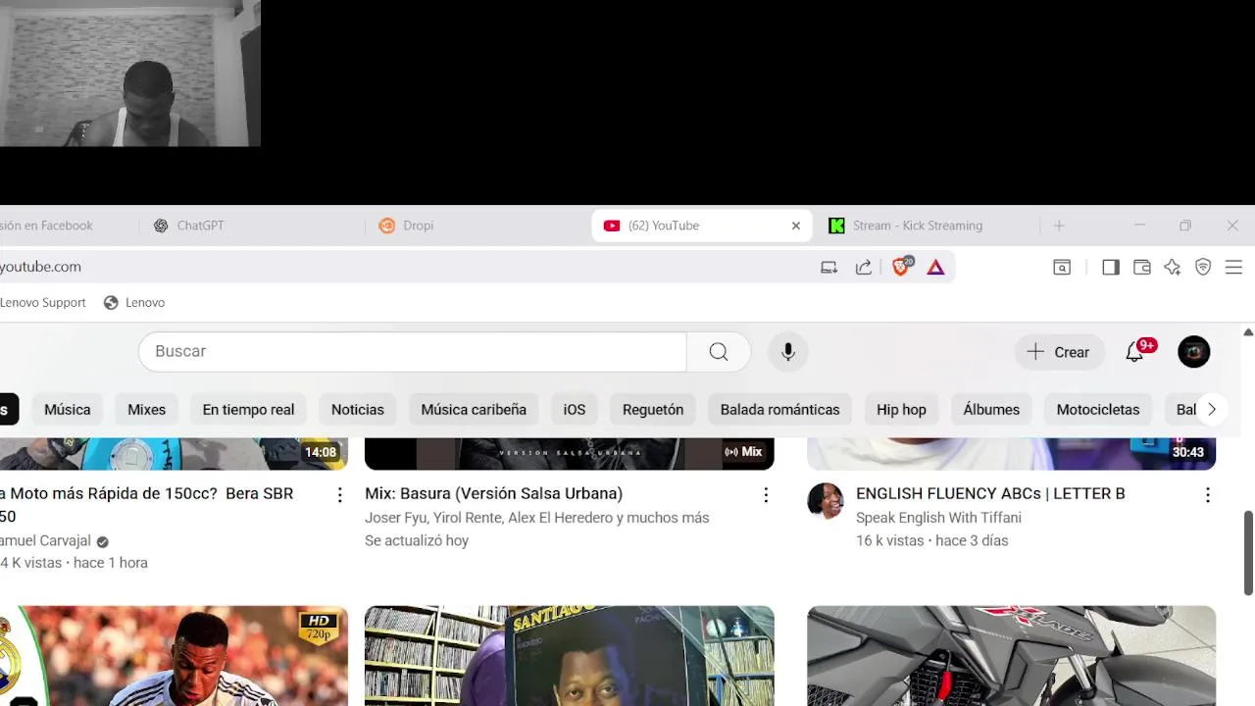Viewport: 1255px width, 706px height.
Task: Open the Mix salsa urbana playlist thumbnail
Action: [x=569, y=453]
